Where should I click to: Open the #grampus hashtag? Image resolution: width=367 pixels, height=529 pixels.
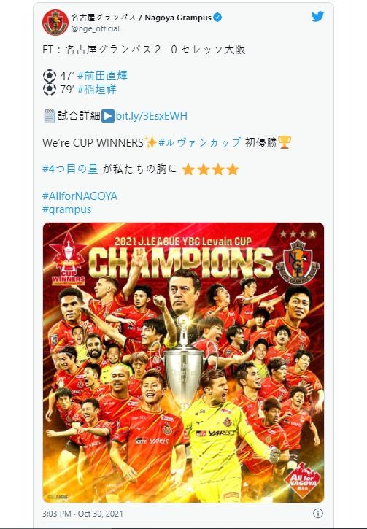click(67, 209)
